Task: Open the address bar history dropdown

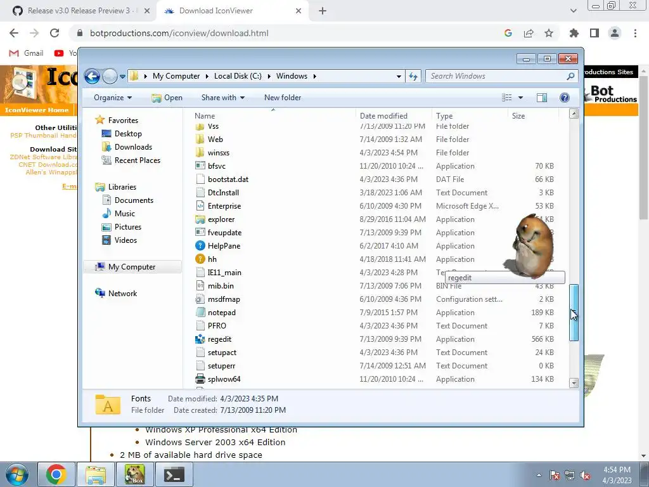Action: tap(399, 76)
